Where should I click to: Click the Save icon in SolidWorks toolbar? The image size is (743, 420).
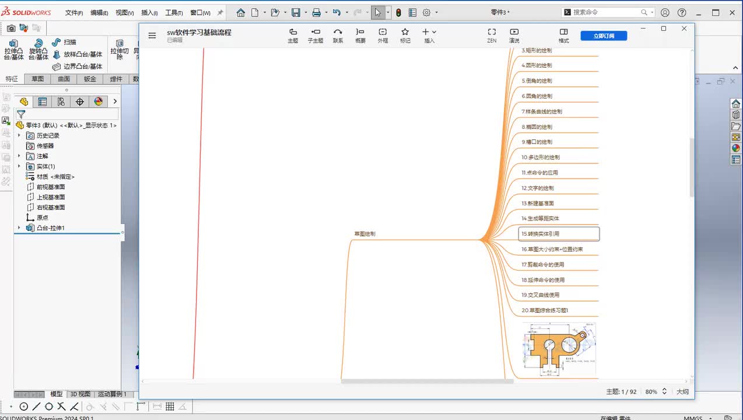click(296, 12)
